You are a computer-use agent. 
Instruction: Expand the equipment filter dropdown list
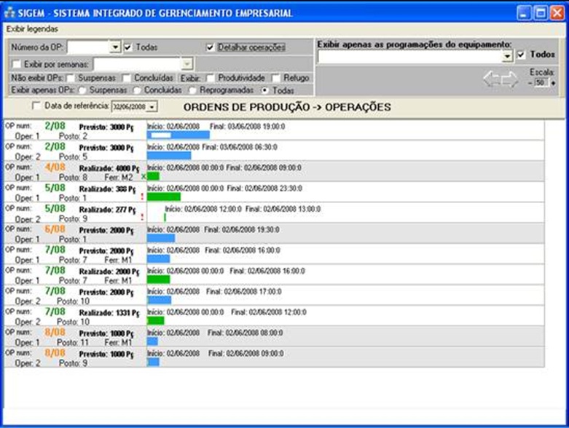coord(508,56)
